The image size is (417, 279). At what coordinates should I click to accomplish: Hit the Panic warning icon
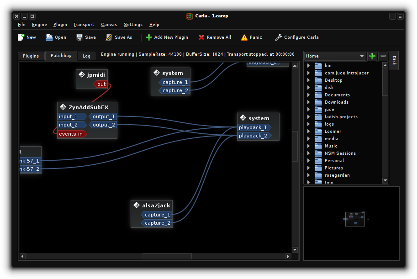(244, 37)
